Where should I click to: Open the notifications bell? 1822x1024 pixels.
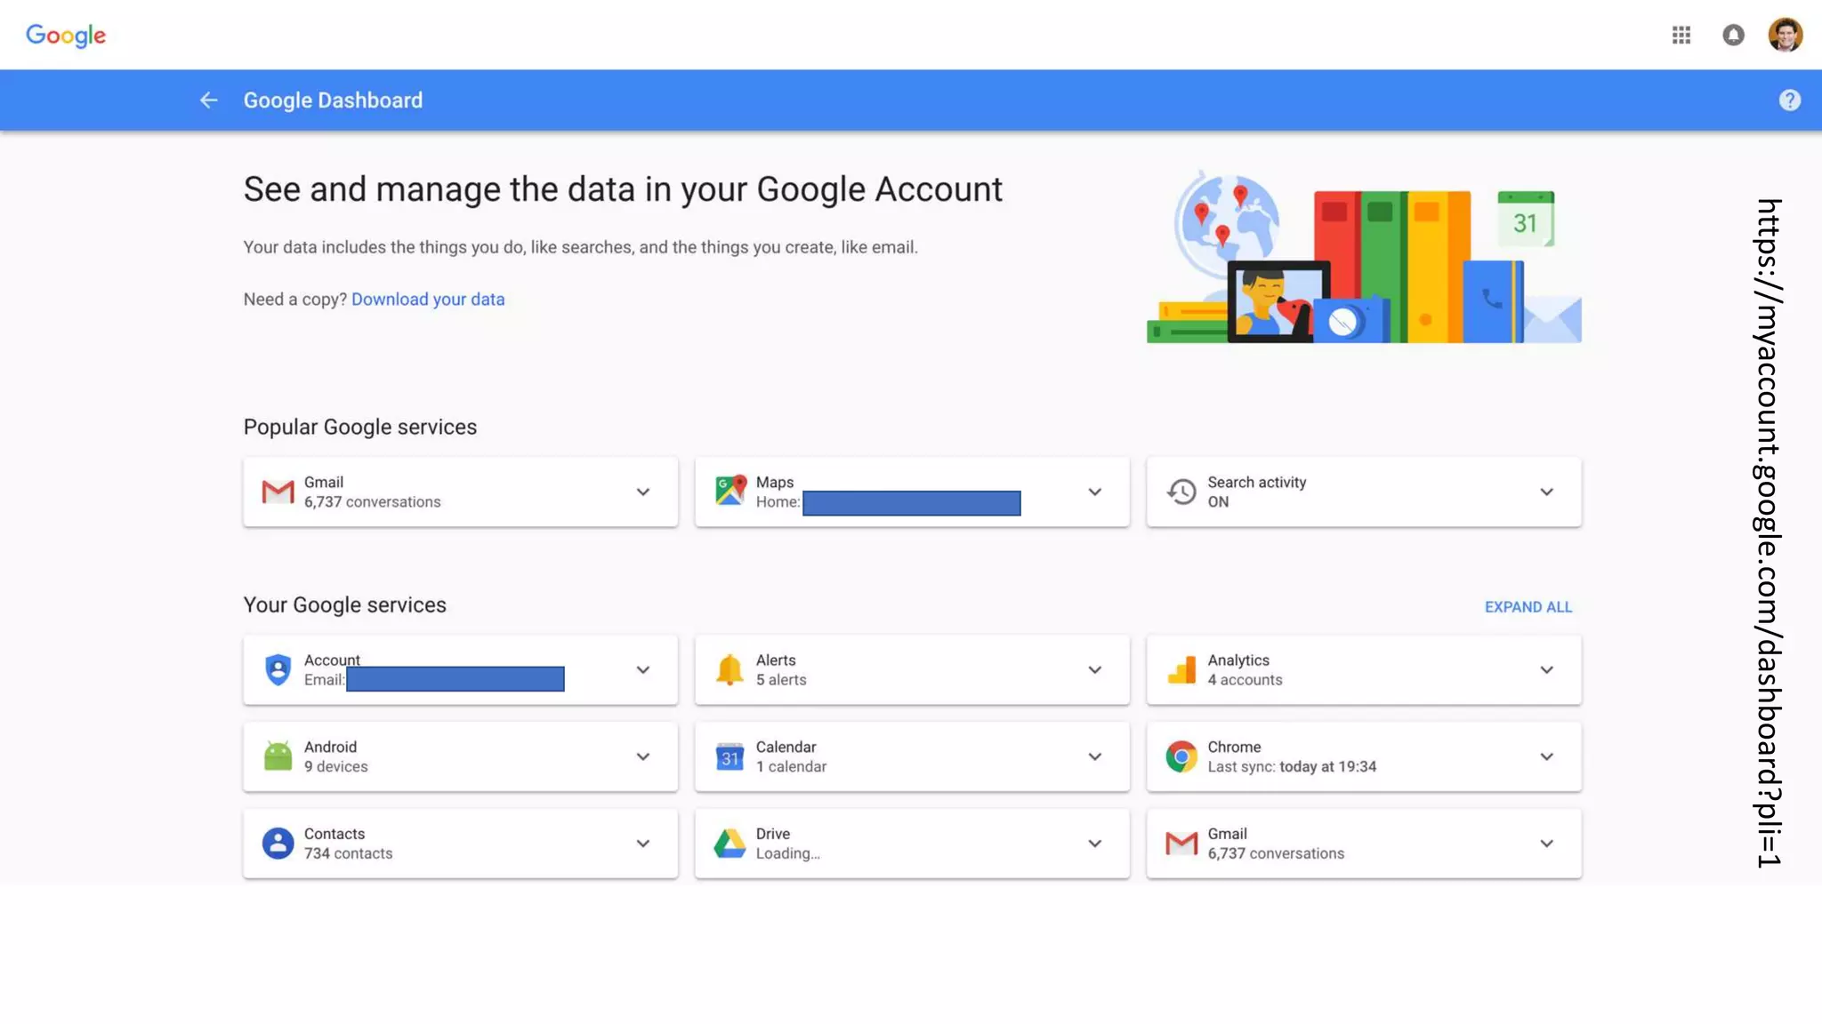[1733, 35]
